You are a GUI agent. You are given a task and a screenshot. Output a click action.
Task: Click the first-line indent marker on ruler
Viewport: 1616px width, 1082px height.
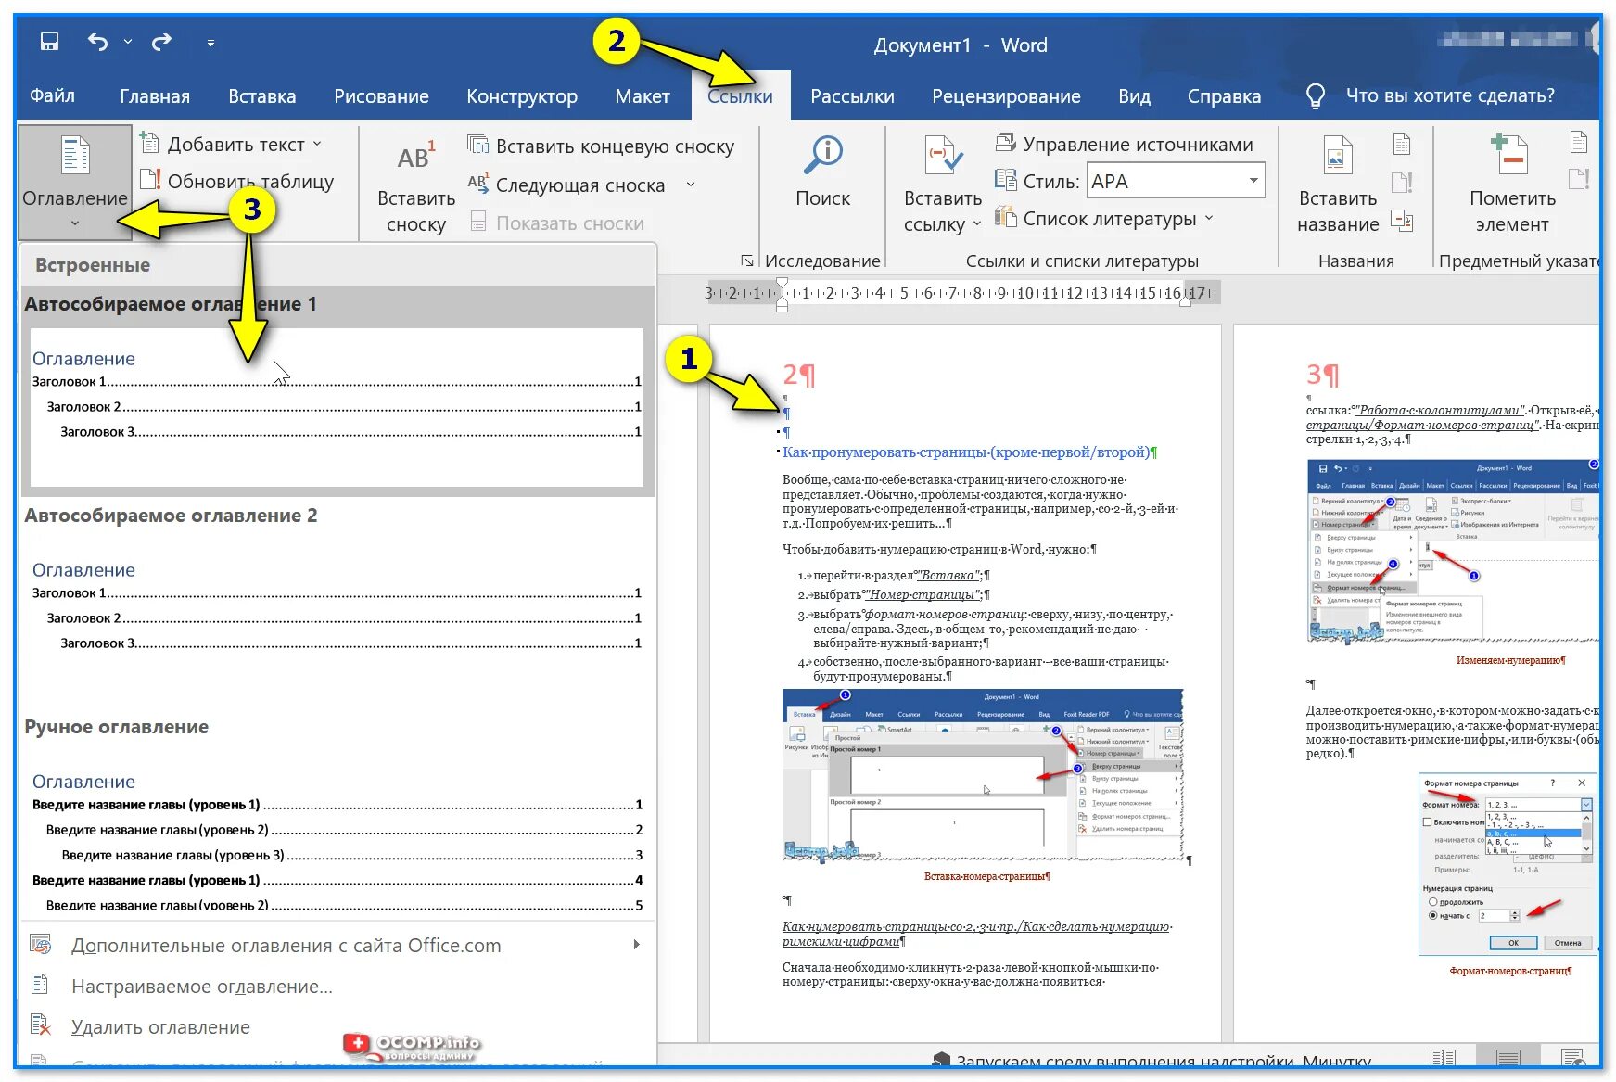point(782,283)
